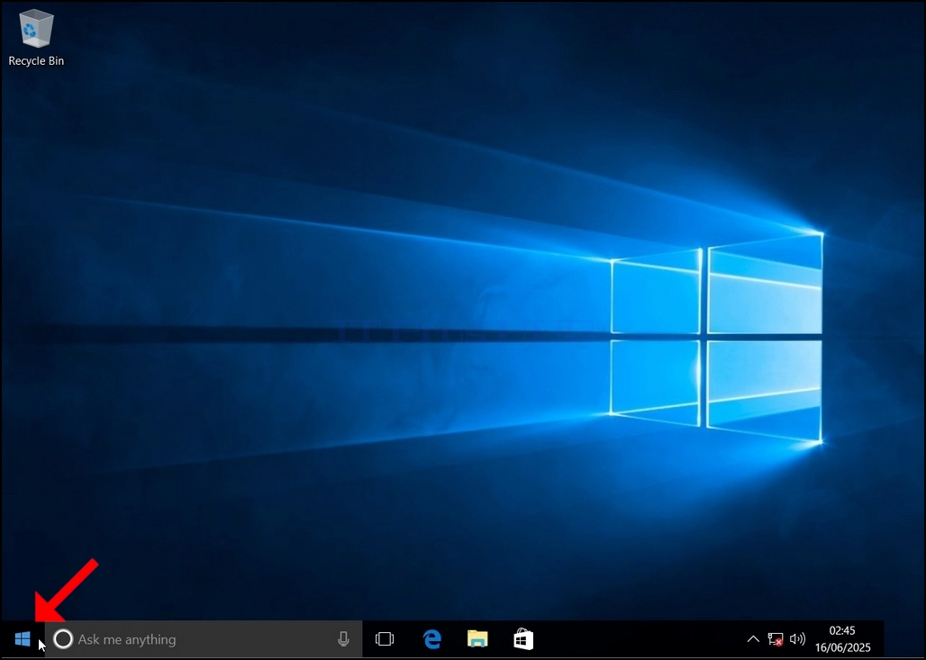Open the volume speaker tray icon
The image size is (926, 660).
[x=797, y=638]
